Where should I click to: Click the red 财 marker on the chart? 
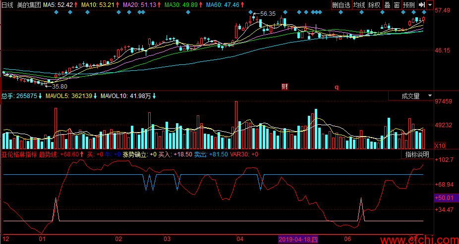(284, 87)
